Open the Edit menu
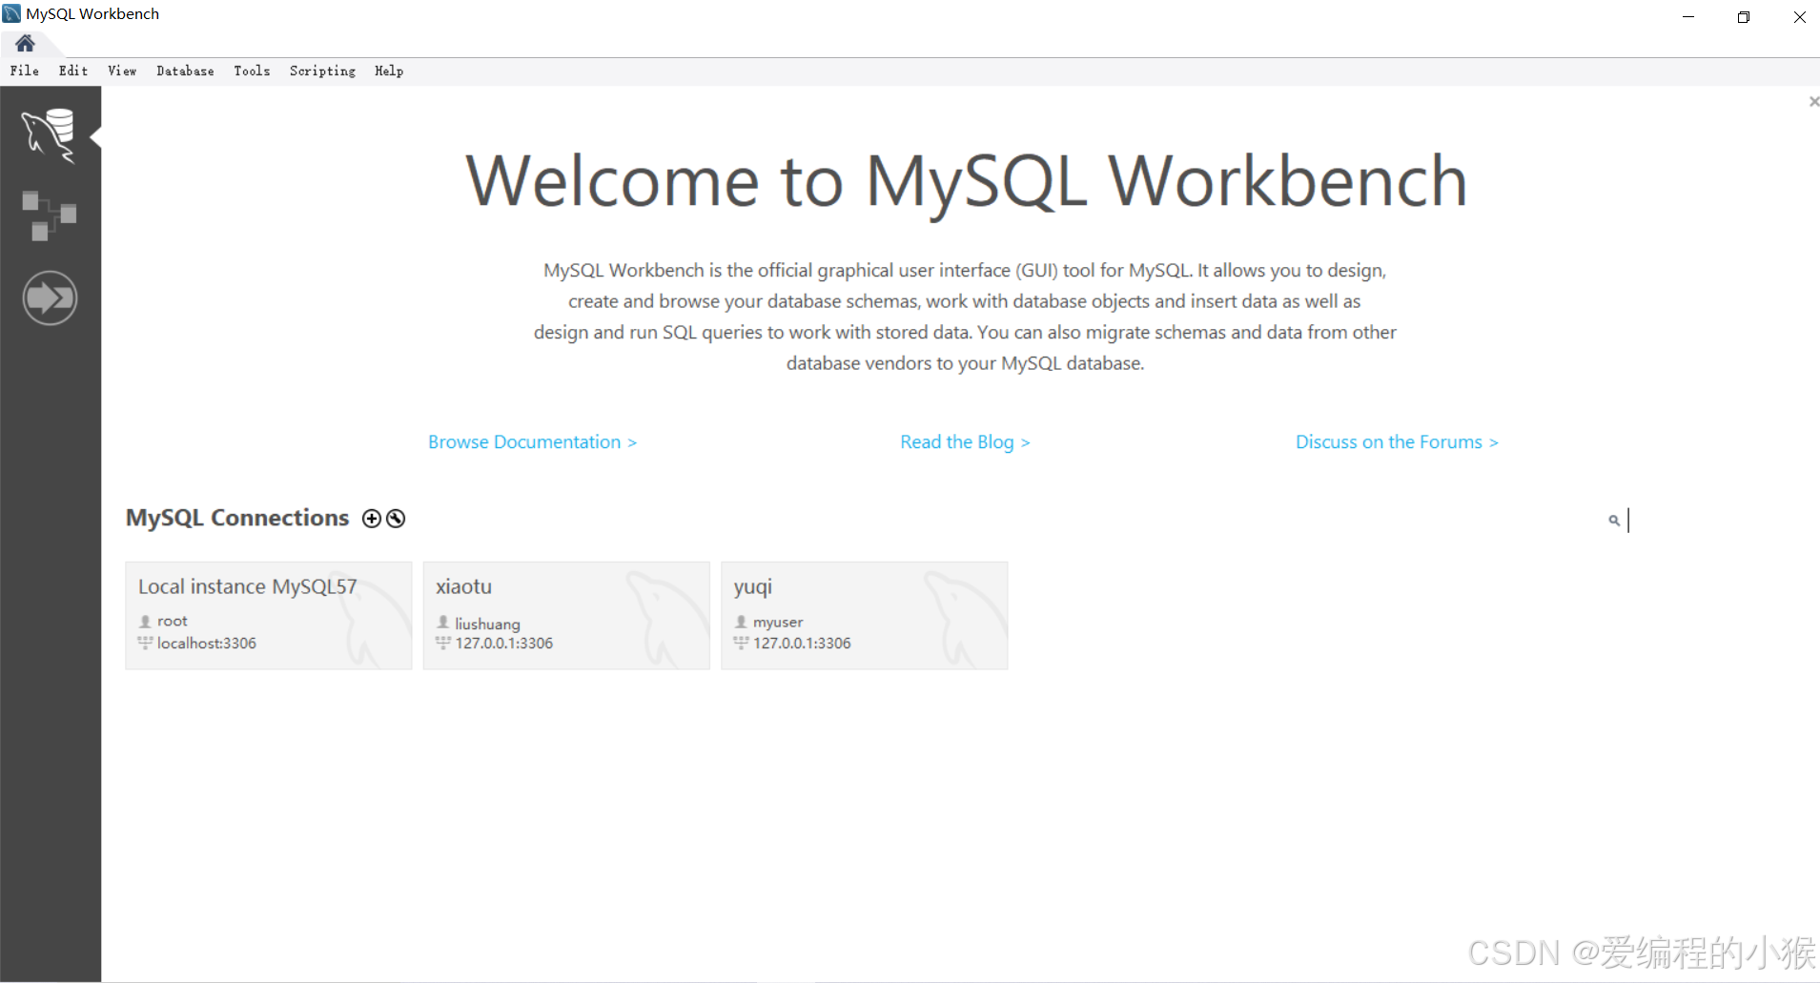The height and width of the screenshot is (983, 1820). [x=73, y=71]
